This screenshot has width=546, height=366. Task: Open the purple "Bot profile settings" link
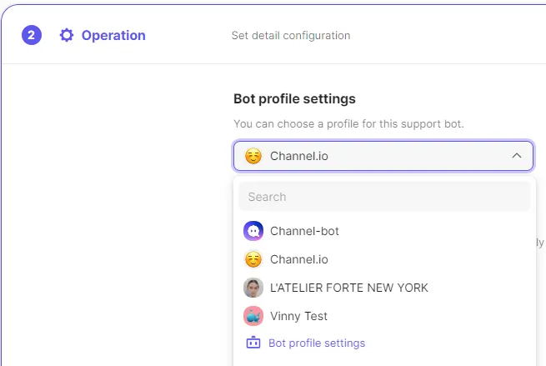317,343
